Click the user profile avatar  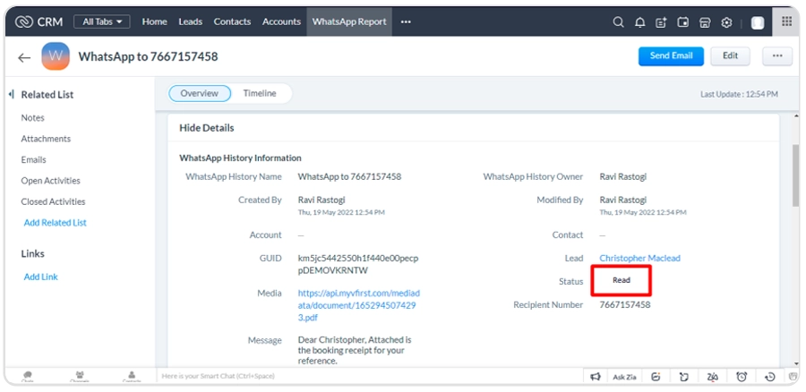[758, 21]
